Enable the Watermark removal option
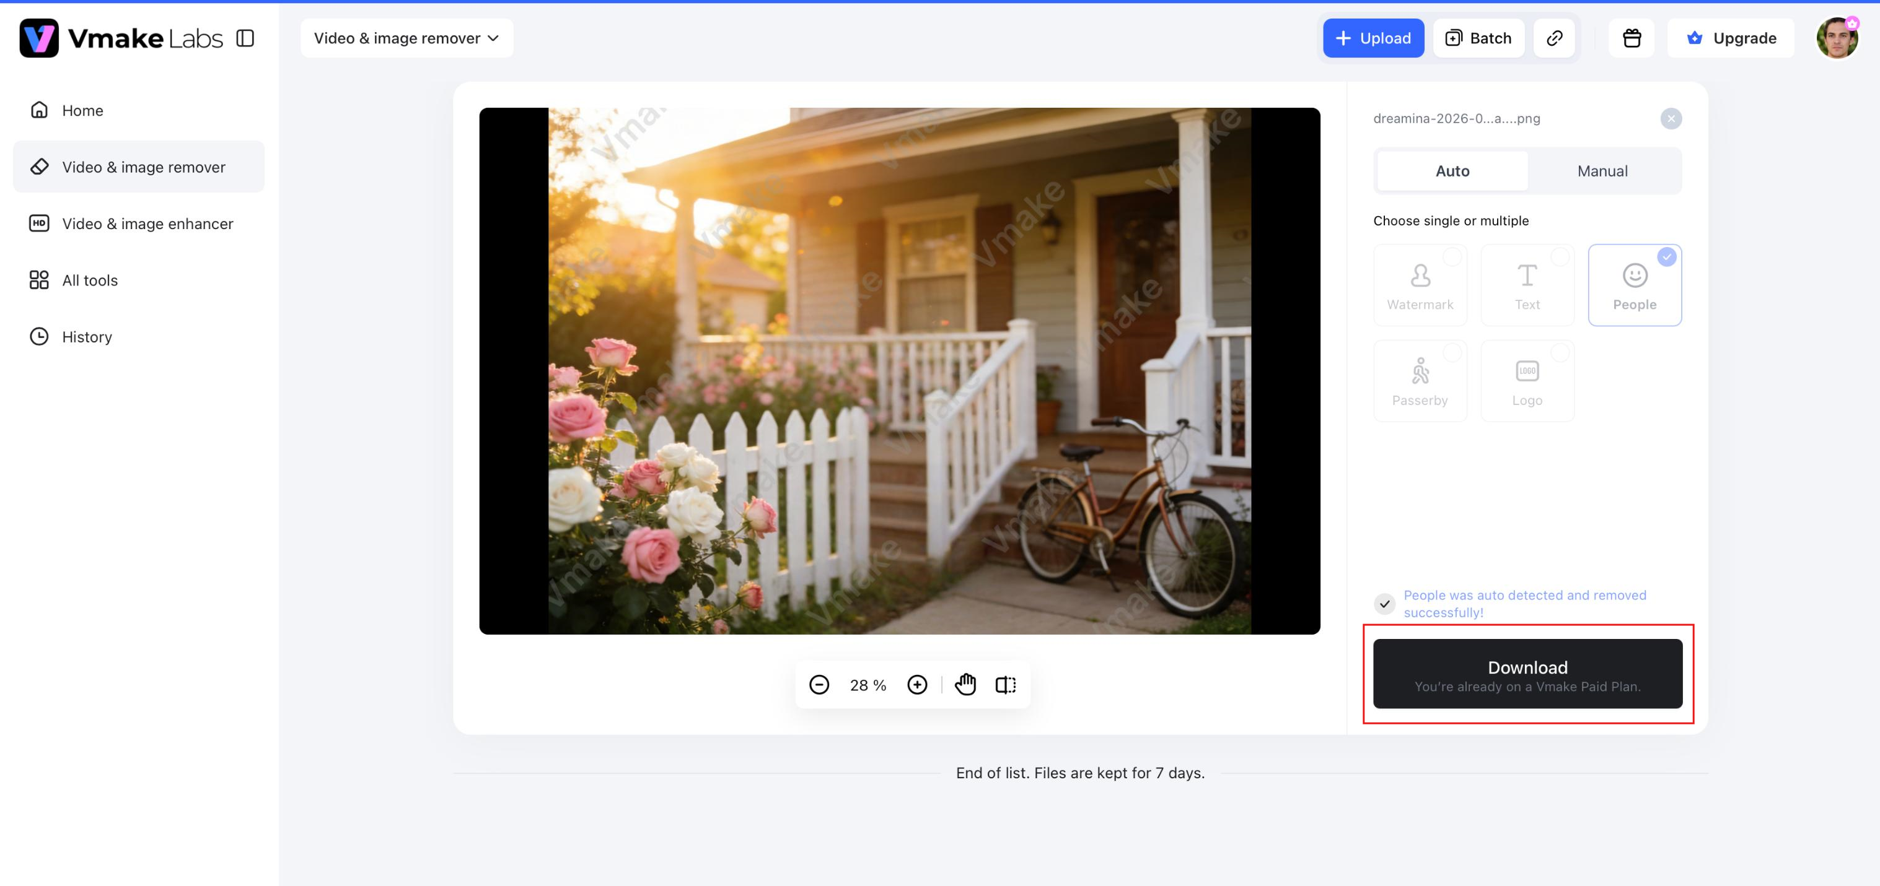This screenshot has width=1880, height=886. pyautogui.click(x=1420, y=285)
